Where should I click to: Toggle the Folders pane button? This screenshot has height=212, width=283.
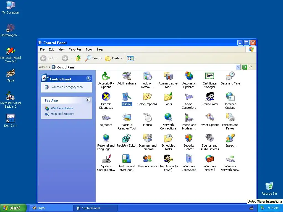[x=114, y=58]
